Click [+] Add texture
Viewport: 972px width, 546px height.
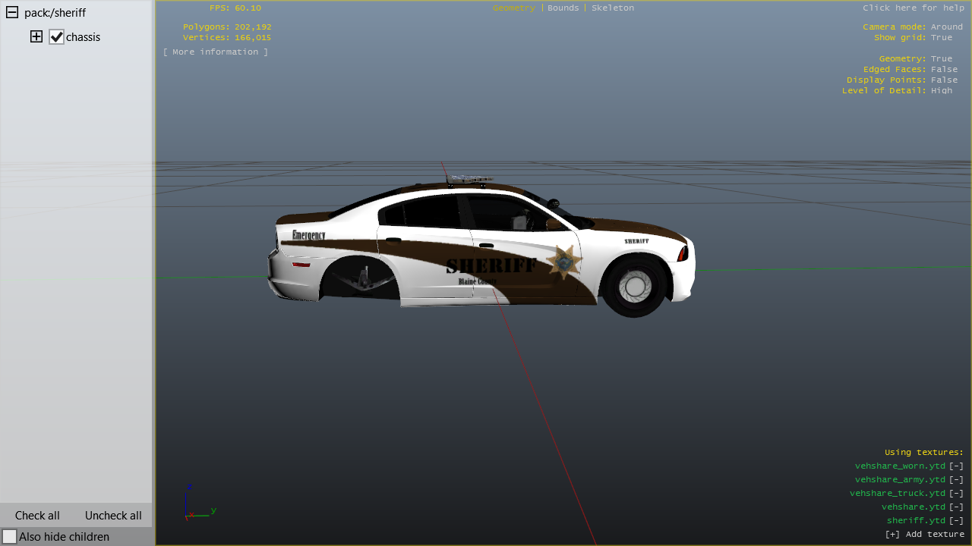point(924,534)
